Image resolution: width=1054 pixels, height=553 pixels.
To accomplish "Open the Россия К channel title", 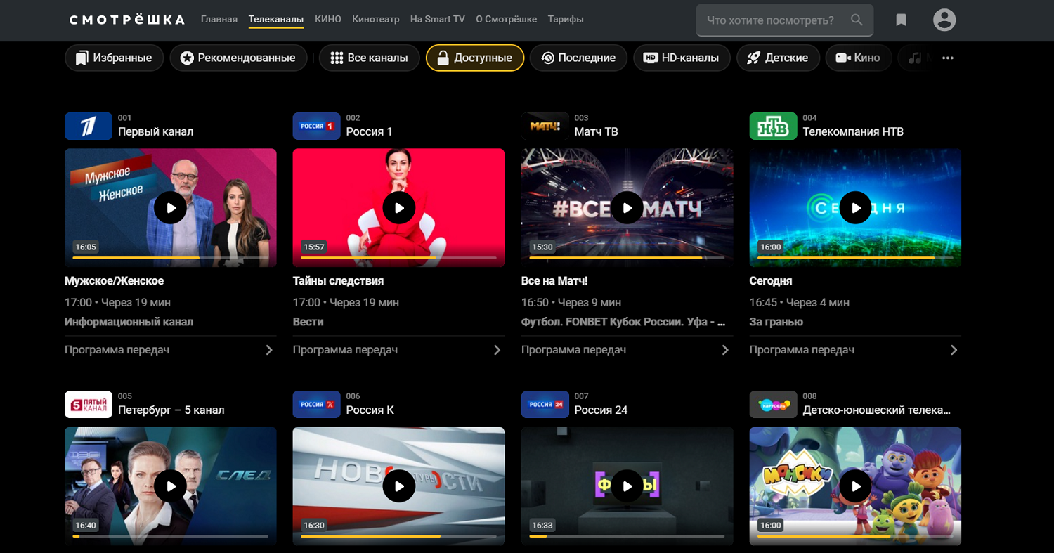I will tap(370, 410).
